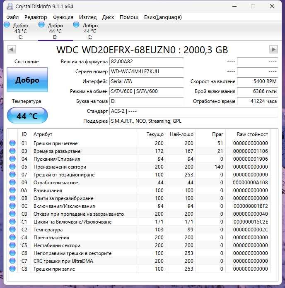Click the drive letter field D:
Viewport: 285px width, 288px height.
point(147,101)
